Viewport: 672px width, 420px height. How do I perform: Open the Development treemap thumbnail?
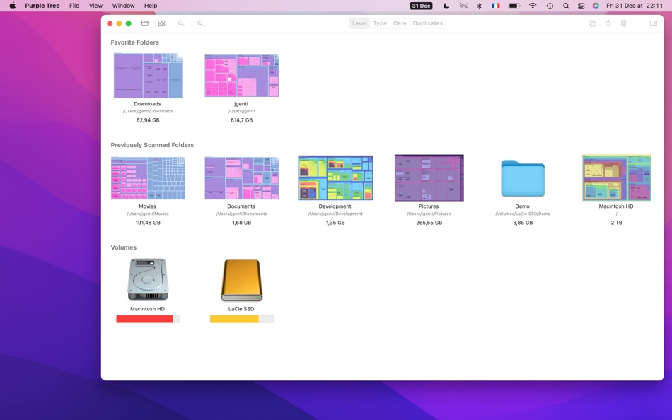[x=335, y=178]
